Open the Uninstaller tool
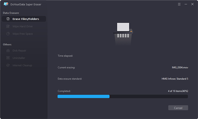 pyautogui.click(x=19, y=58)
